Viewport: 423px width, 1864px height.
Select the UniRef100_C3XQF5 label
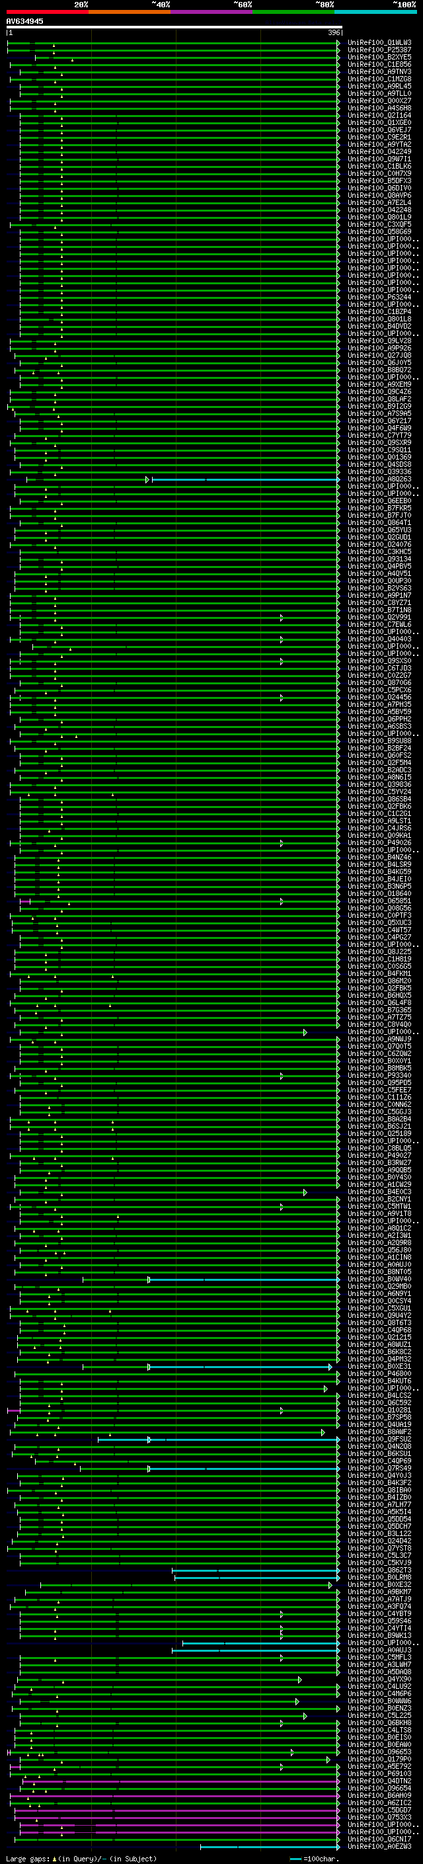click(x=379, y=224)
